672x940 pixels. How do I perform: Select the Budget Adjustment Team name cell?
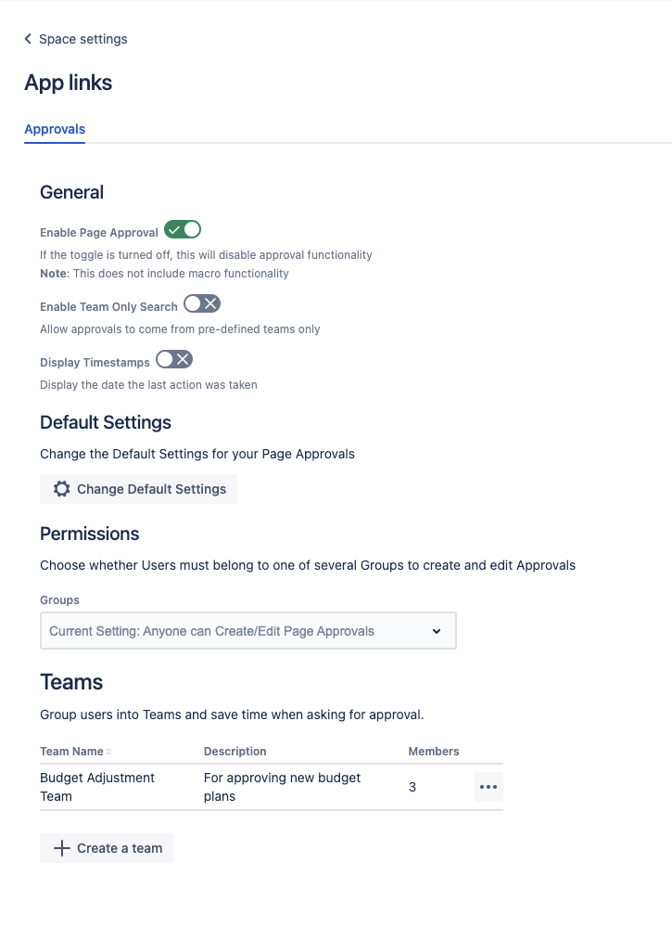[x=97, y=787]
